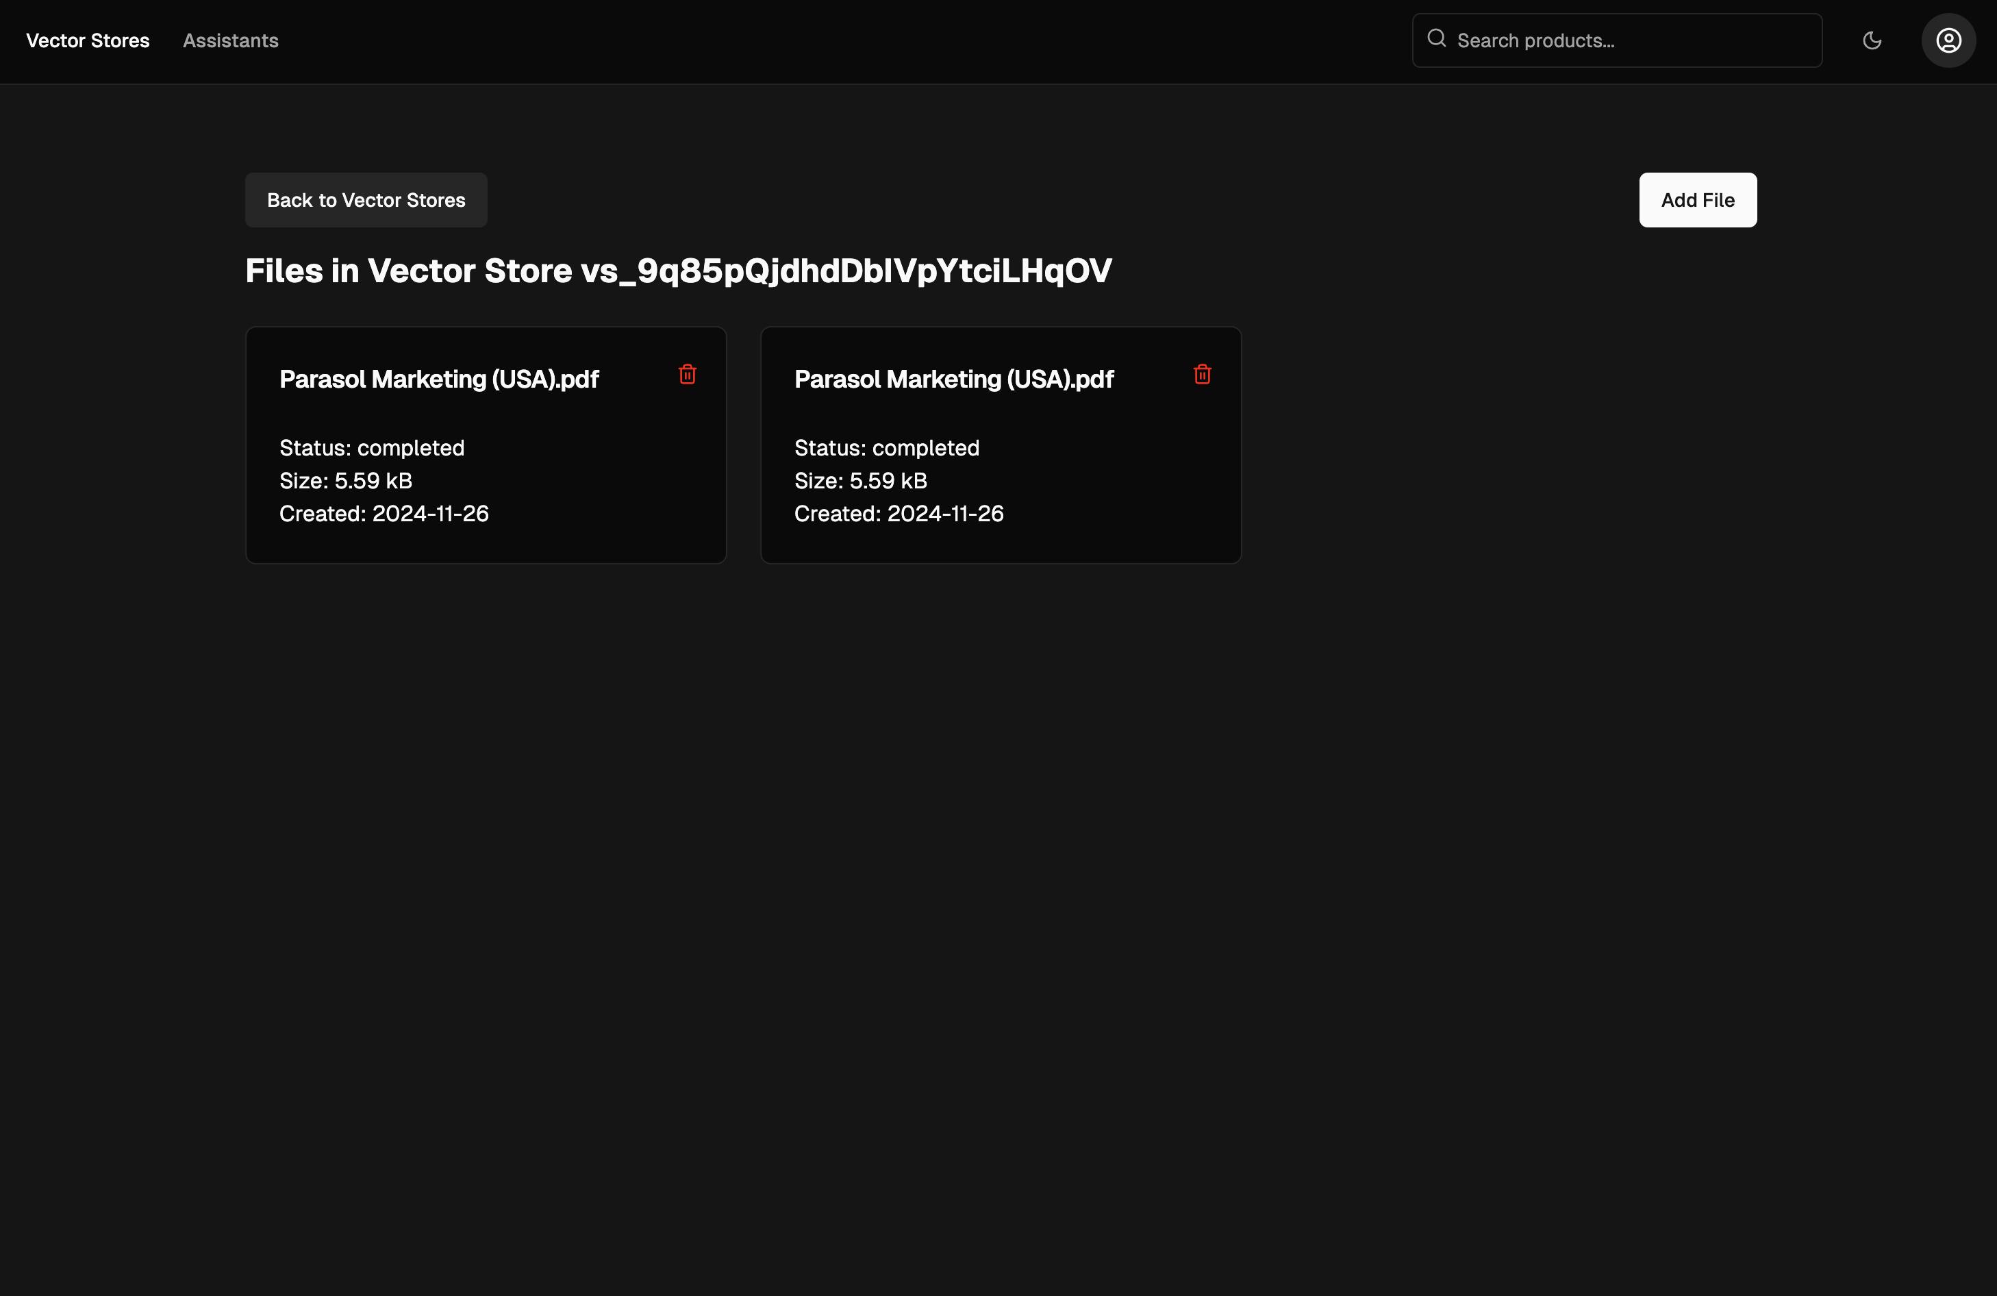Select the right file card
The image size is (1997, 1296).
[1000, 445]
